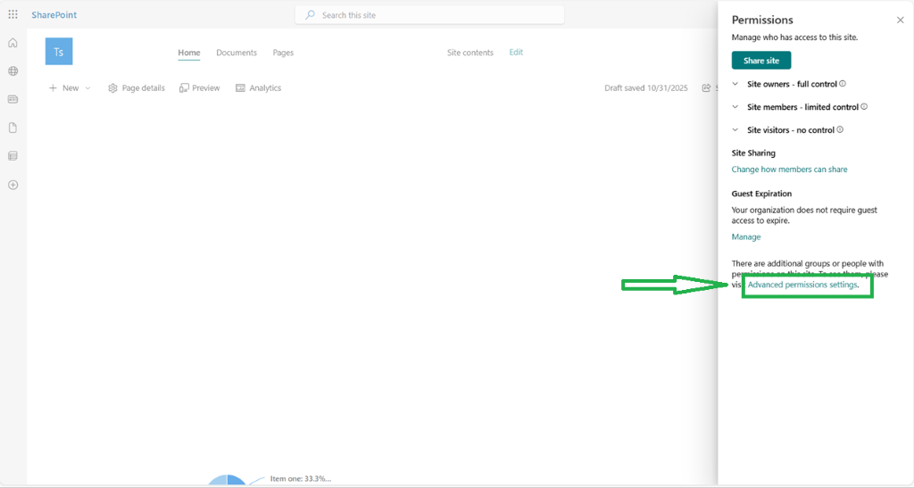
Task: Open the Documents navigation item
Action: tap(236, 53)
